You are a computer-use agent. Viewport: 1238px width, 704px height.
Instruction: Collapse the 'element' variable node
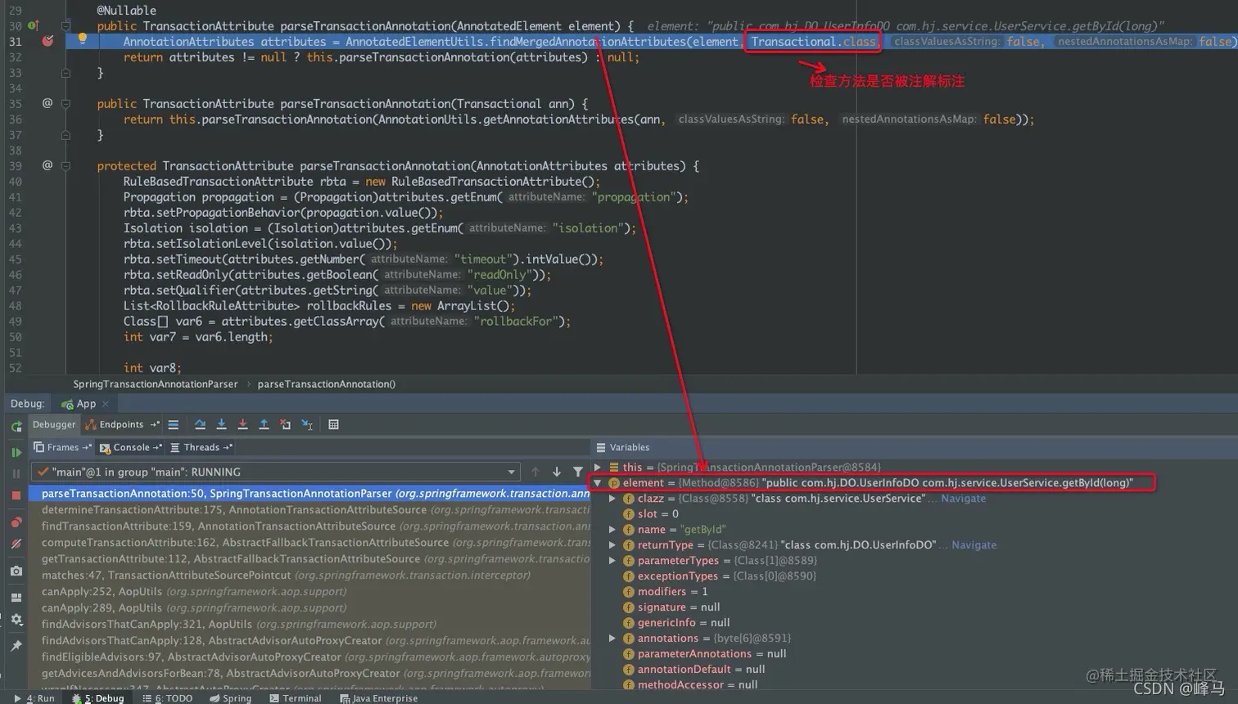[598, 482]
